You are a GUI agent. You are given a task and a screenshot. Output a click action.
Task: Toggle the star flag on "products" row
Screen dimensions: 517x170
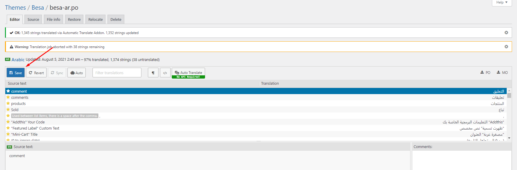pos(8,103)
